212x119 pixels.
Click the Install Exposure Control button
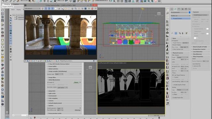pos(200,15)
